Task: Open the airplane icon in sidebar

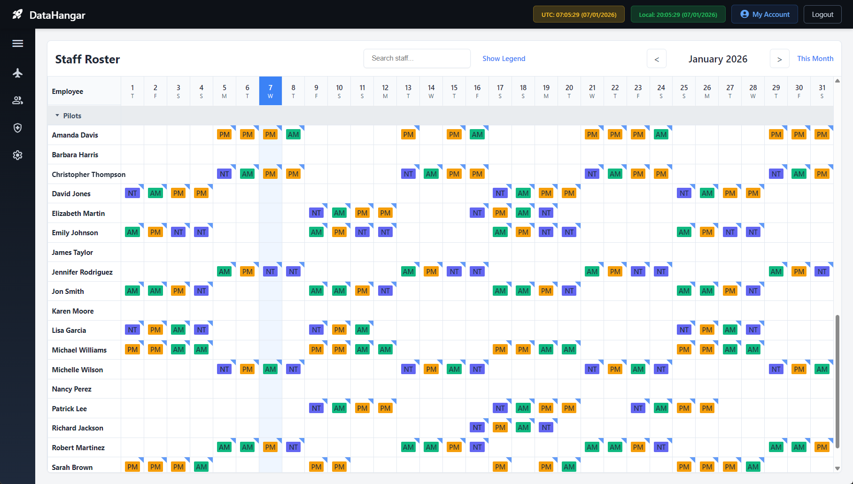Action: click(18, 73)
